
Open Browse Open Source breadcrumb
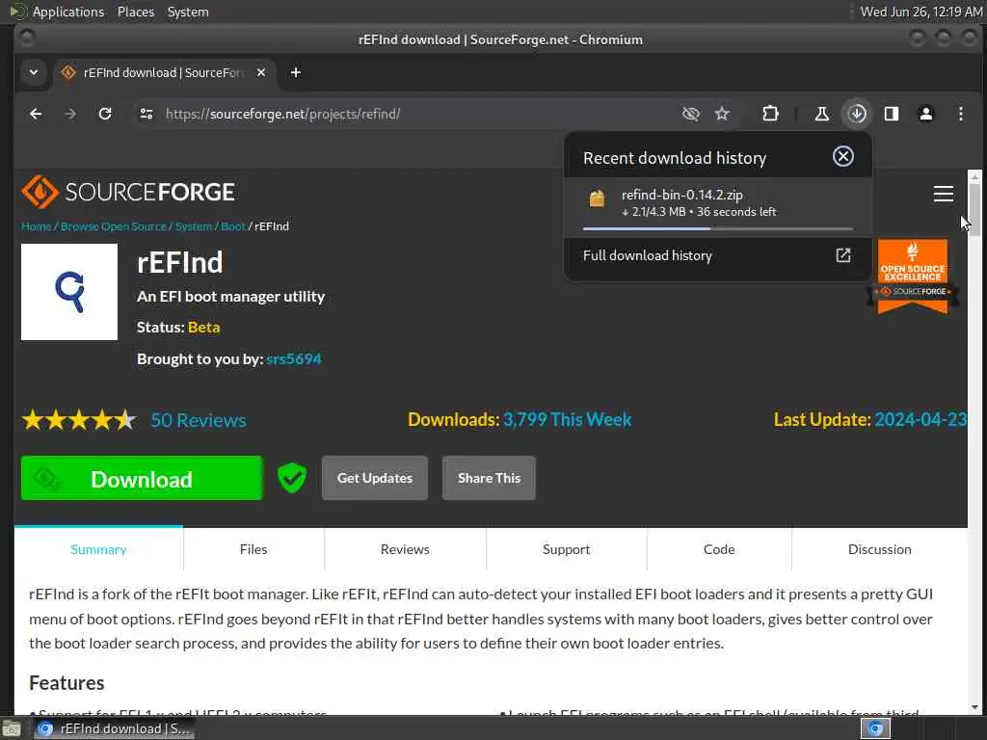[x=114, y=226]
